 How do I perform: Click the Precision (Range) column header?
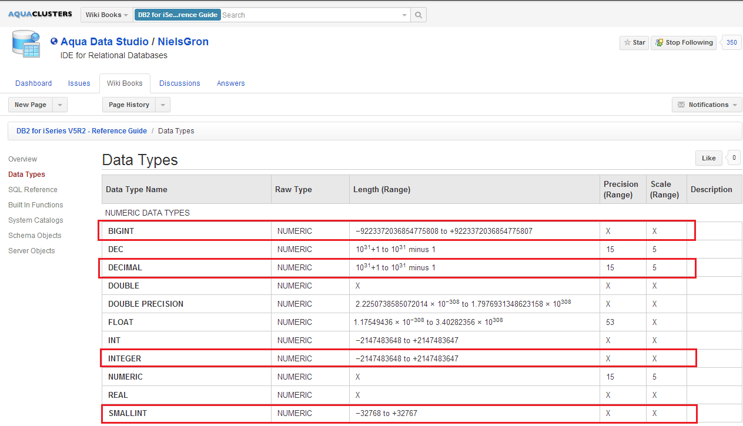point(623,189)
